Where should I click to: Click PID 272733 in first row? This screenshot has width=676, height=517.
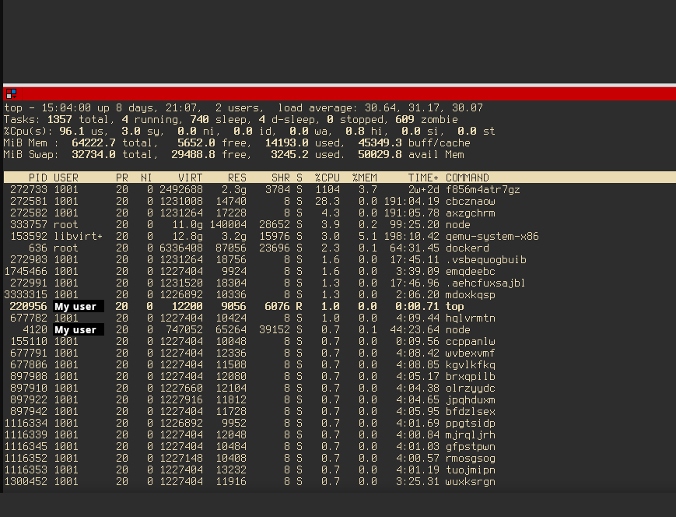(x=29, y=189)
